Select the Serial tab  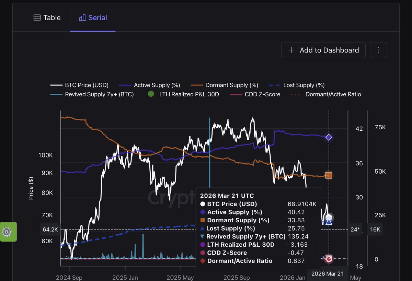click(x=93, y=17)
